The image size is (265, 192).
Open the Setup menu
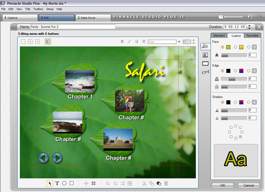[50, 9]
